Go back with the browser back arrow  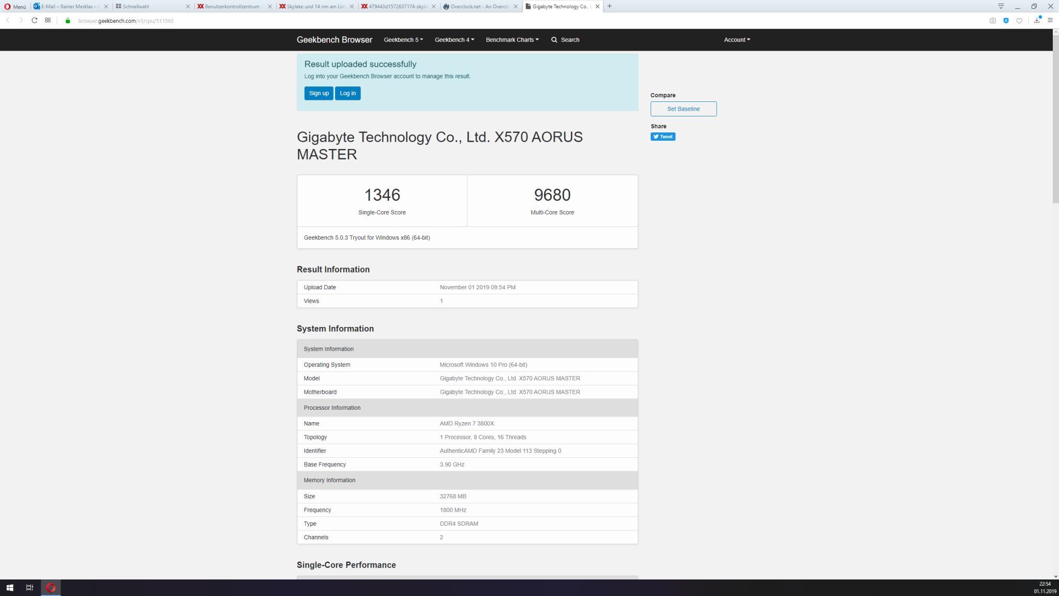(8, 20)
